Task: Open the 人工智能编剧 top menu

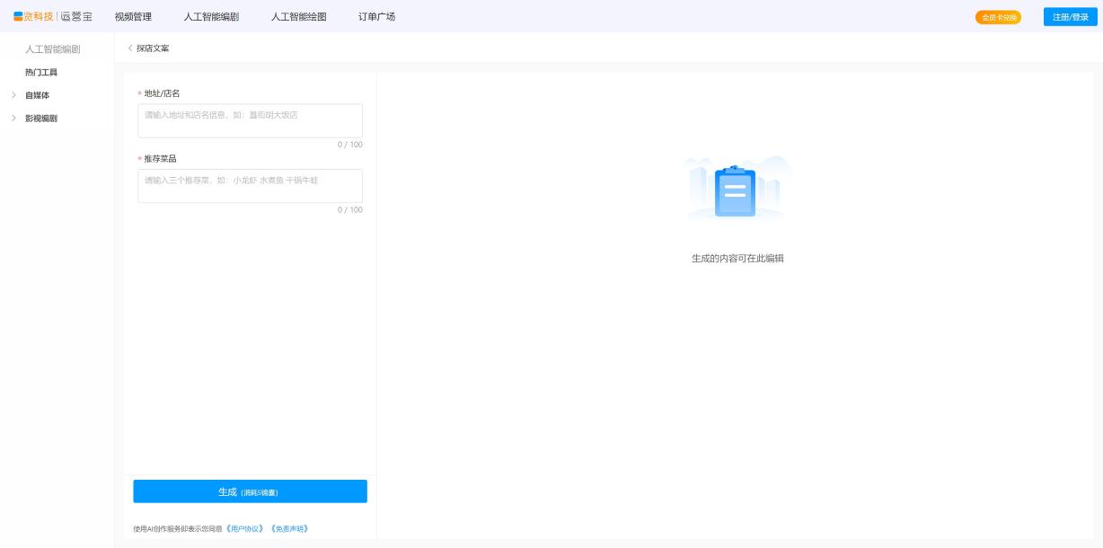Action: pos(211,16)
